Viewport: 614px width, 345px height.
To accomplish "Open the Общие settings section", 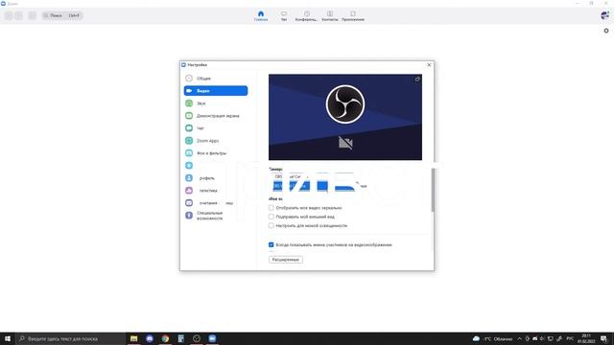I will (x=215, y=79).
